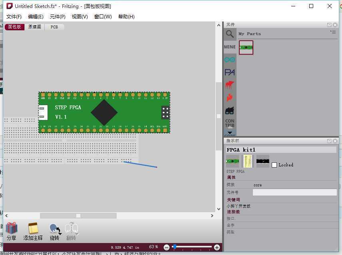The width and height of the screenshot is (342, 255).
Task: Click the FPGA kit1 title field
Action: click(281, 150)
